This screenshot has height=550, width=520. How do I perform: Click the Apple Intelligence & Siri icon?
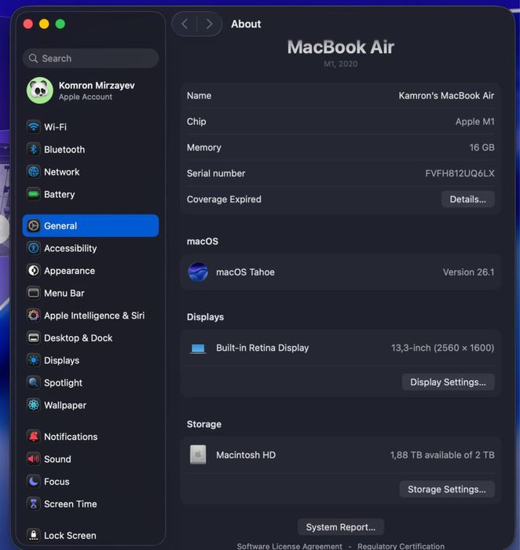pos(34,316)
